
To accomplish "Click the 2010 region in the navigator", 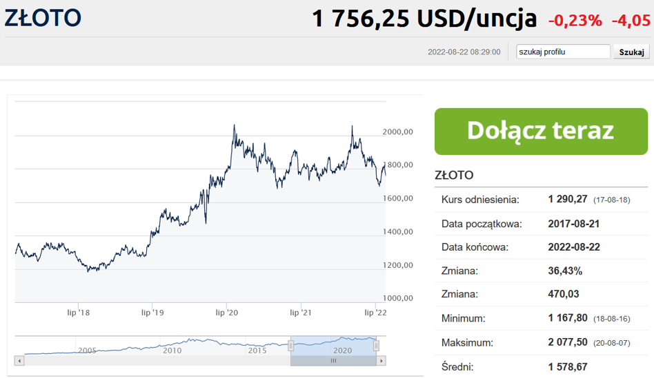I will (x=172, y=350).
